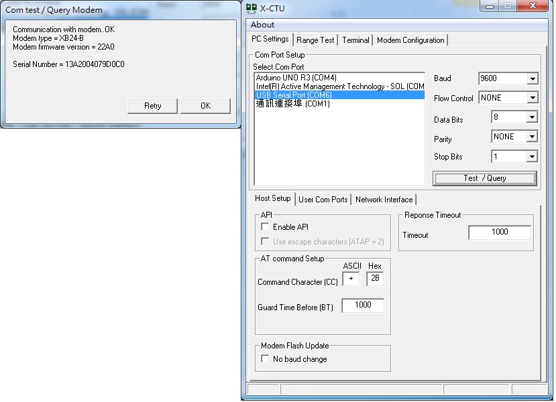Expand the Flow Control dropdown
The width and height of the screenshot is (556, 402).
click(533, 98)
